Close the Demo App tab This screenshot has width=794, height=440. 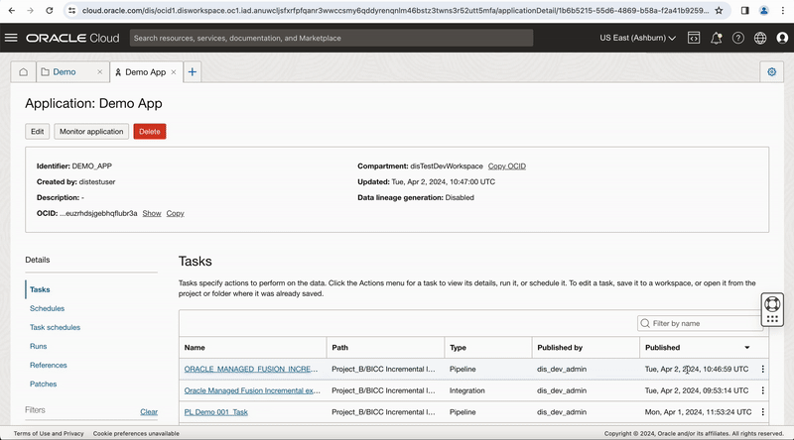point(173,71)
